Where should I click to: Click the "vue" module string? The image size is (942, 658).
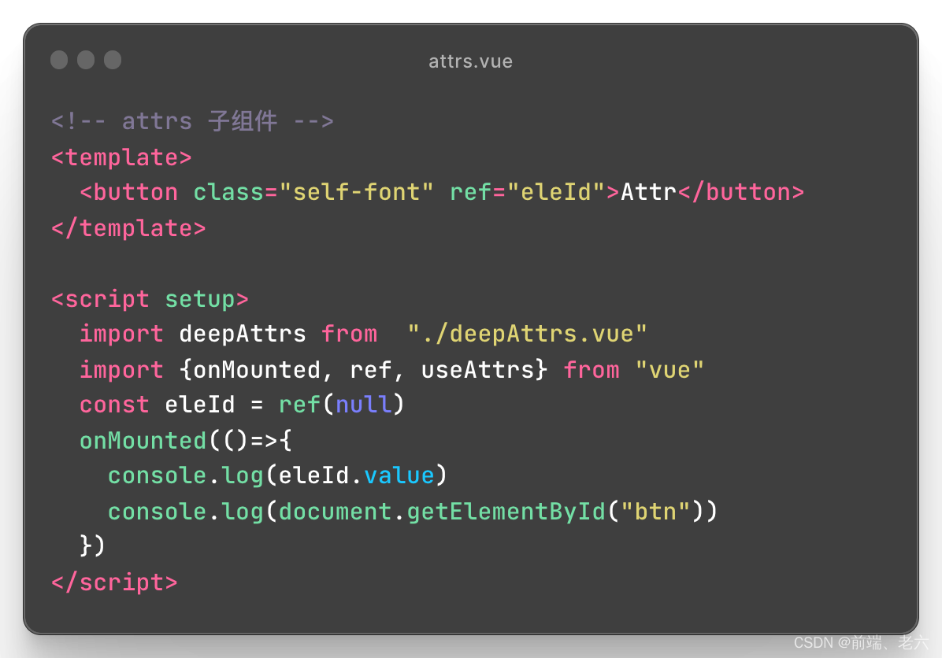(669, 370)
